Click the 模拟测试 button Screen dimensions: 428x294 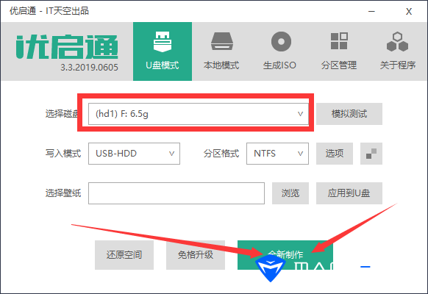tap(349, 114)
